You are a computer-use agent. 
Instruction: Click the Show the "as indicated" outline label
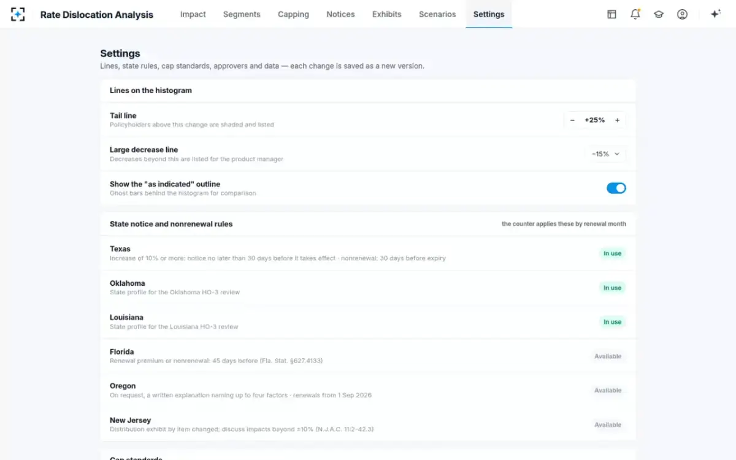pyautogui.click(x=165, y=184)
